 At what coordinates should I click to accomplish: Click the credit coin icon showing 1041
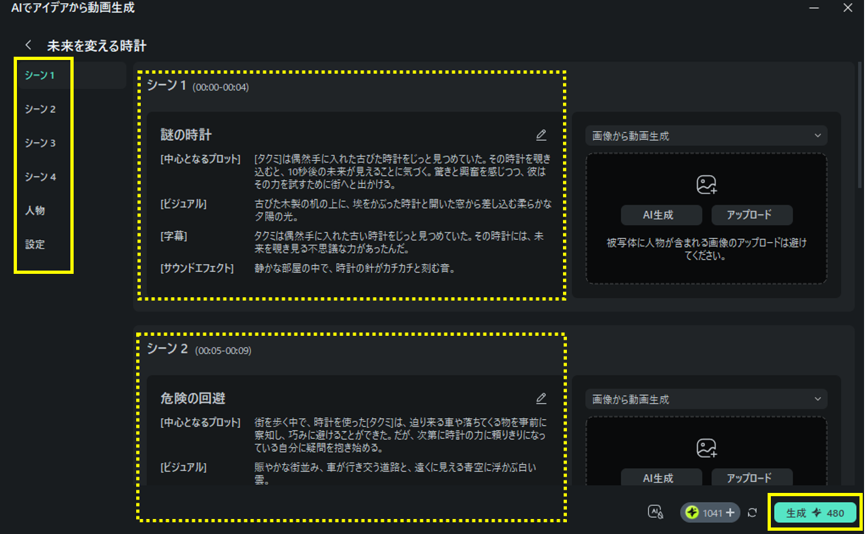(693, 512)
